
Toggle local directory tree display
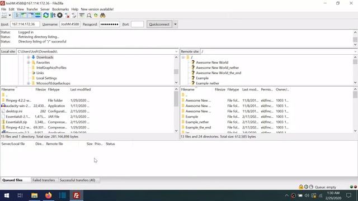click(23, 15)
